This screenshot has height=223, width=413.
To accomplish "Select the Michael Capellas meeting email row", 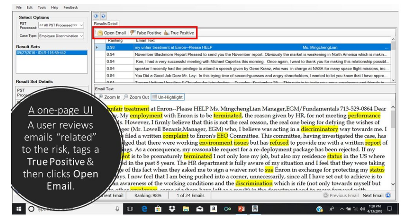I will click(242, 61).
